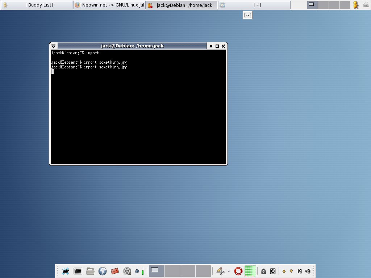Screen dimensions: 371x278
Task: Click the padlock lock screen button
Action: tap(264, 271)
